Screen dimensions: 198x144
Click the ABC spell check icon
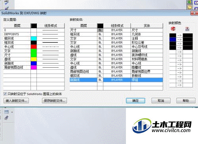point(6,2)
